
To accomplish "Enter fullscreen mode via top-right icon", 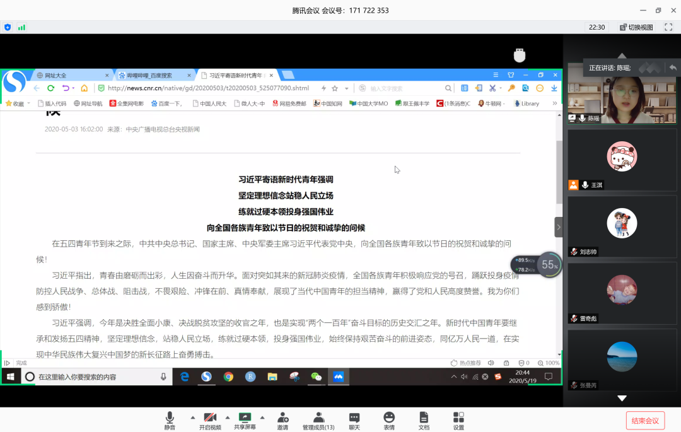I will 668,27.
